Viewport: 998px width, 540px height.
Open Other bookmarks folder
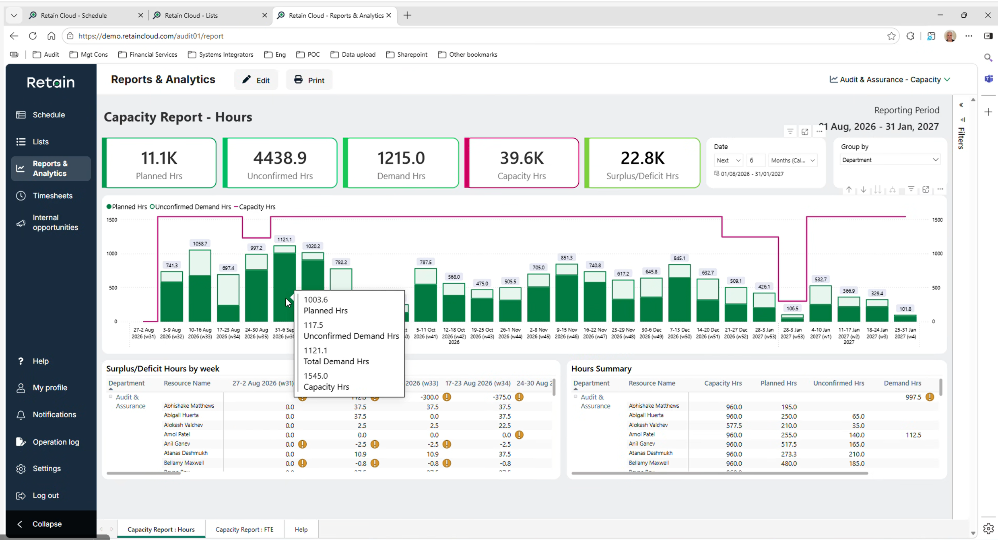pos(468,55)
